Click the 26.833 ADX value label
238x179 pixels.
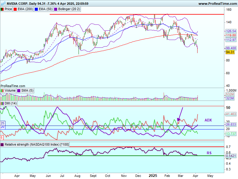coord(231,124)
